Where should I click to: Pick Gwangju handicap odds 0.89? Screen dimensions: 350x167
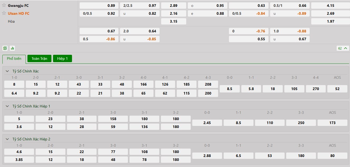(x=99, y=6)
